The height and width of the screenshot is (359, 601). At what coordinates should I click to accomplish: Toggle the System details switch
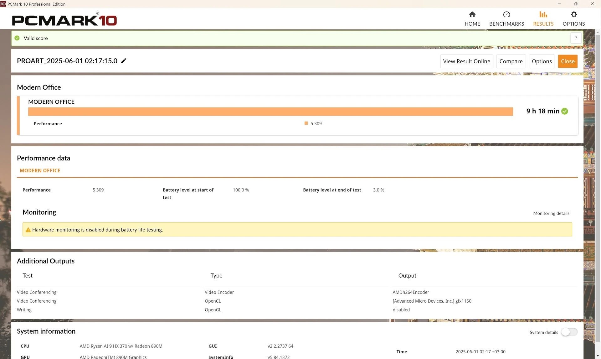[569, 332]
